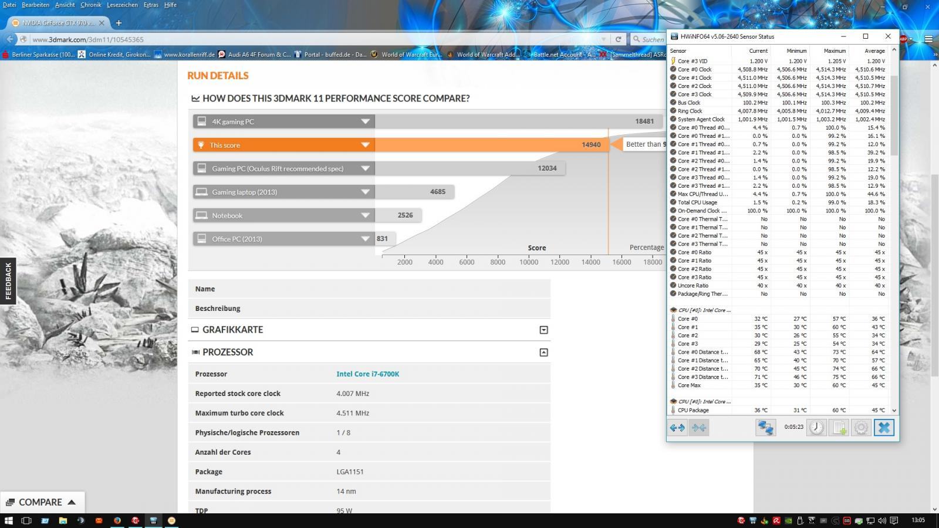Open Steam from the taskbar
Viewport: 939px width, 528px height.
81,520
